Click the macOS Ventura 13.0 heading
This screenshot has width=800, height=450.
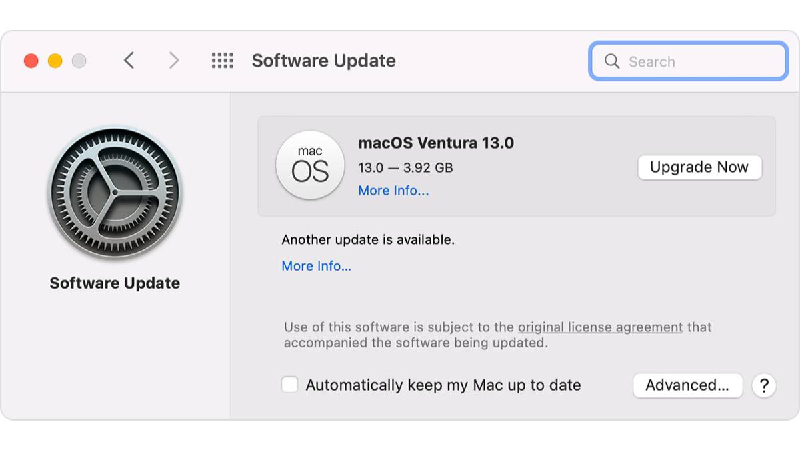[x=436, y=143]
